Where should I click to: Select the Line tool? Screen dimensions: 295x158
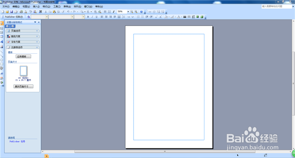(2, 52)
